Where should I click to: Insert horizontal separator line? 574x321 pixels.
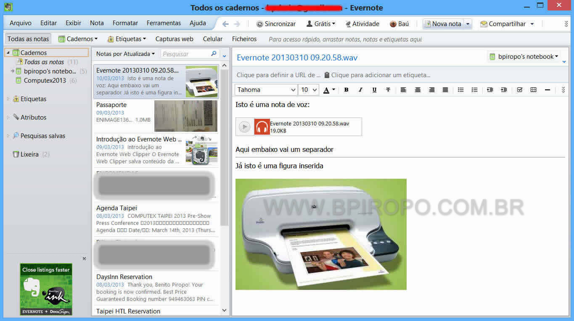pos(547,90)
